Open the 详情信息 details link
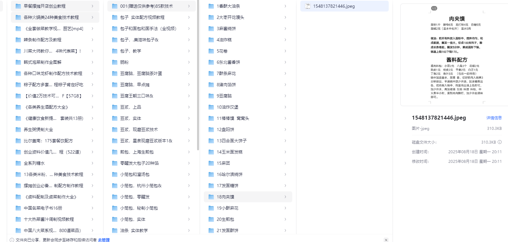The height and width of the screenshot is (242, 508). pyautogui.click(x=494, y=118)
